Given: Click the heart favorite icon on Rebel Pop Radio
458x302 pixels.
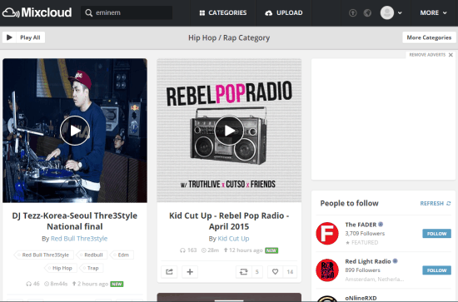Looking at the screenshot, I should 275,272.
